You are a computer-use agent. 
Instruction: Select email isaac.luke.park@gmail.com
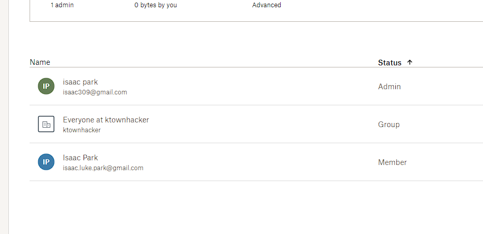pyautogui.click(x=103, y=168)
